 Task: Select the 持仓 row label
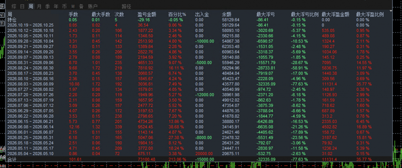(x=12, y=19)
